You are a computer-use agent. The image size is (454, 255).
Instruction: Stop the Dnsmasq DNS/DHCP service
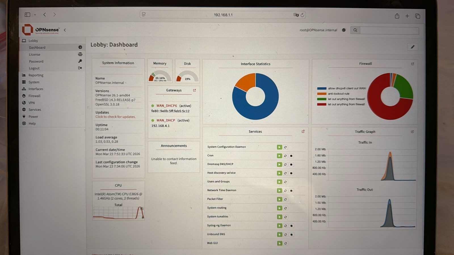point(291,165)
